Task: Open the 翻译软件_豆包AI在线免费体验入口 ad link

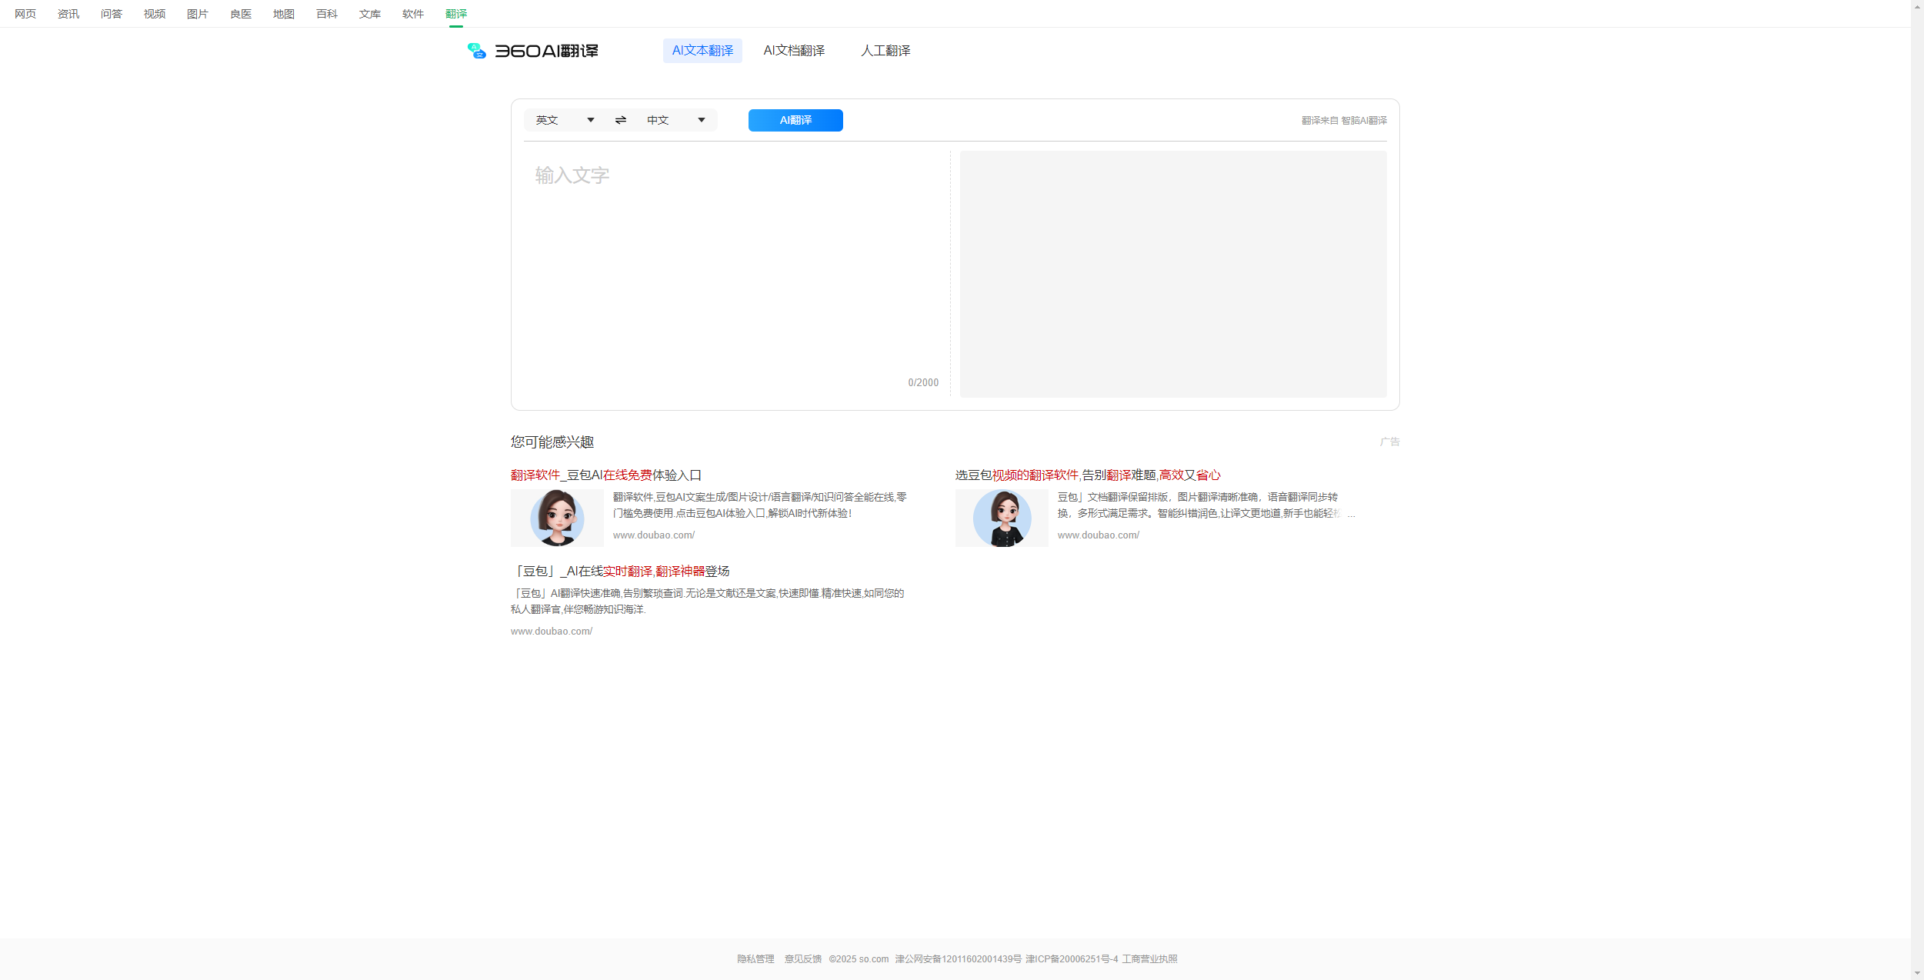Action: [606, 475]
